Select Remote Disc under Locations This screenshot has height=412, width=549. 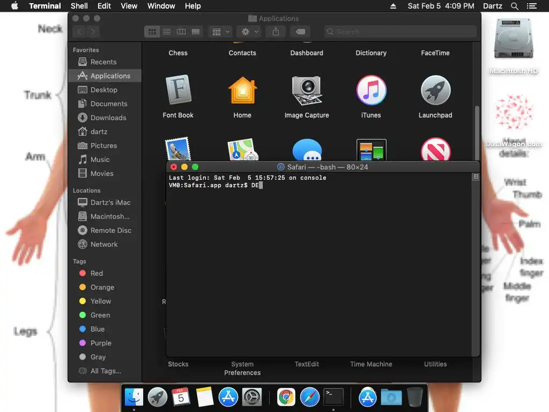coord(105,231)
